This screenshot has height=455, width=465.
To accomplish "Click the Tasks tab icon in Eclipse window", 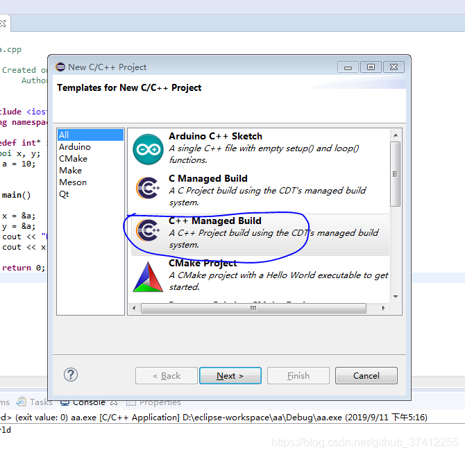I will (21, 402).
